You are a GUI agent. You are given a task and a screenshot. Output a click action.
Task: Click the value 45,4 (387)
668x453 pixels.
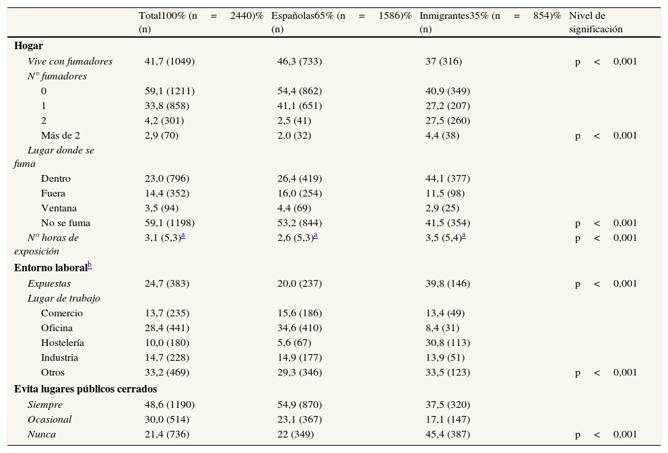(x=448, y=434)
